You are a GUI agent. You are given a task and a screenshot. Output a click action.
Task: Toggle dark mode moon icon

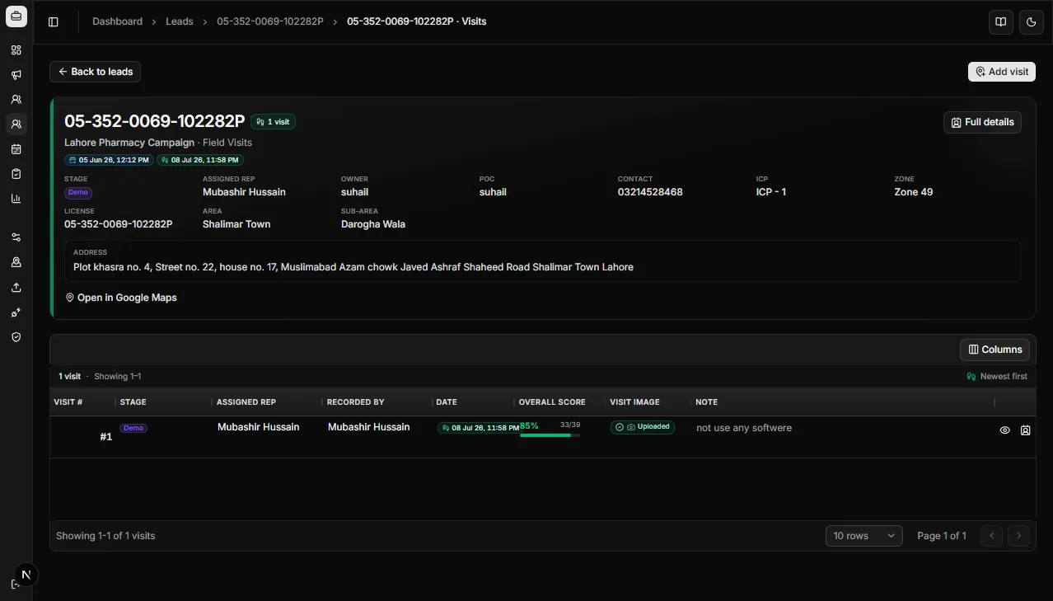[x=1032, y=22]
